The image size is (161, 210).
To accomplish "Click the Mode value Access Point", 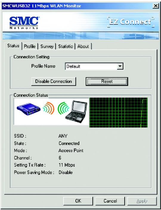I will [71, 151].
